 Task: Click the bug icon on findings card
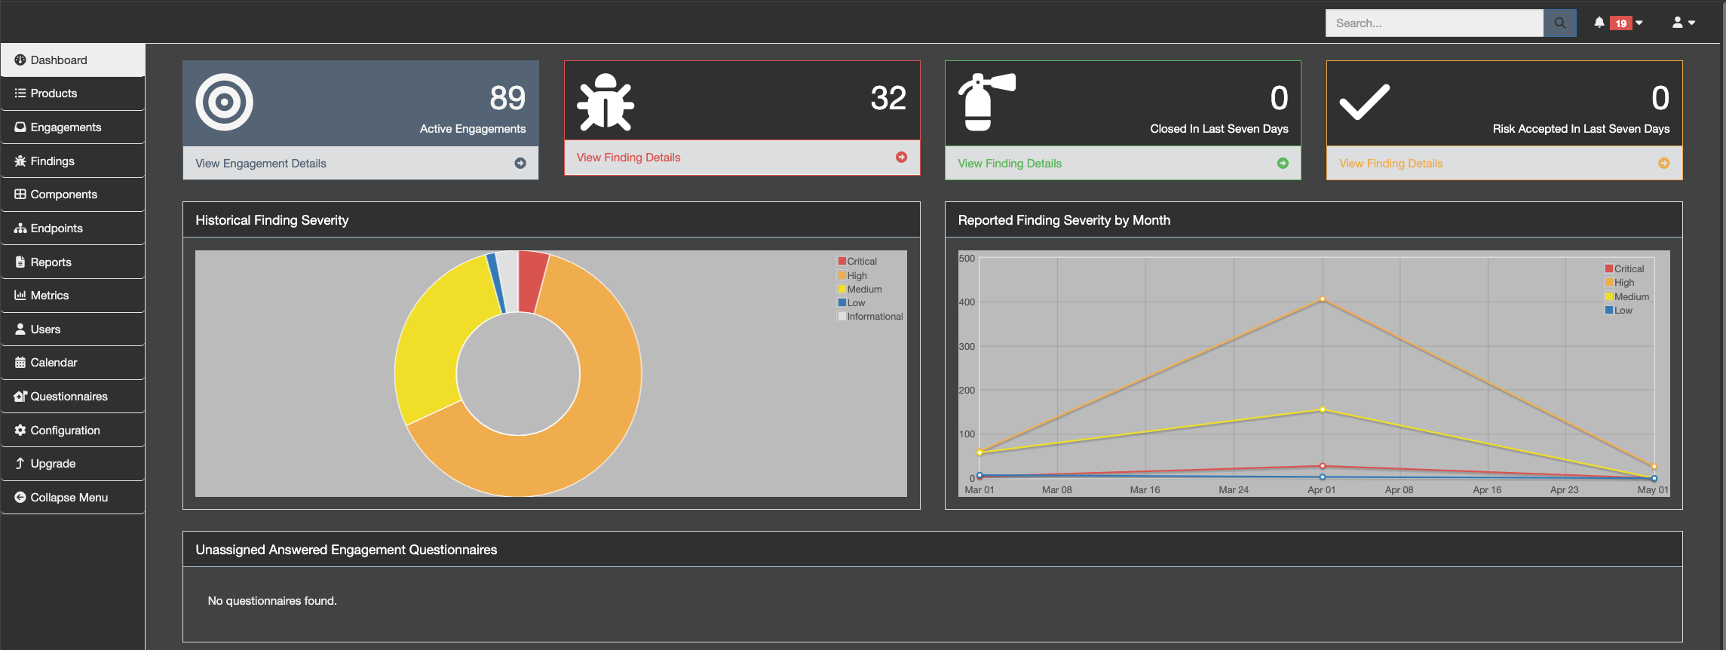tap(605, 102)
